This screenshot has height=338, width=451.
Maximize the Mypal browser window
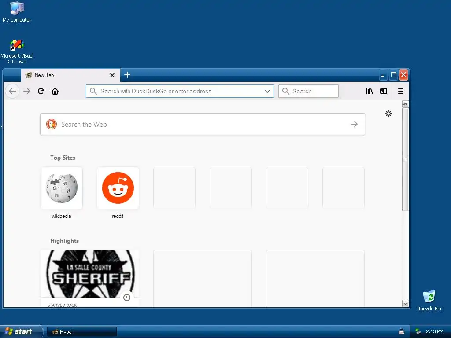tap(393, 75)
